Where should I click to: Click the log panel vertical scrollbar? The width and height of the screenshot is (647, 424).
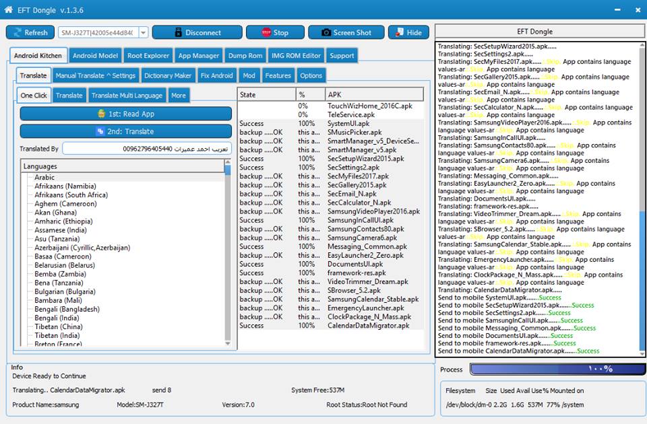coord(642,199)
